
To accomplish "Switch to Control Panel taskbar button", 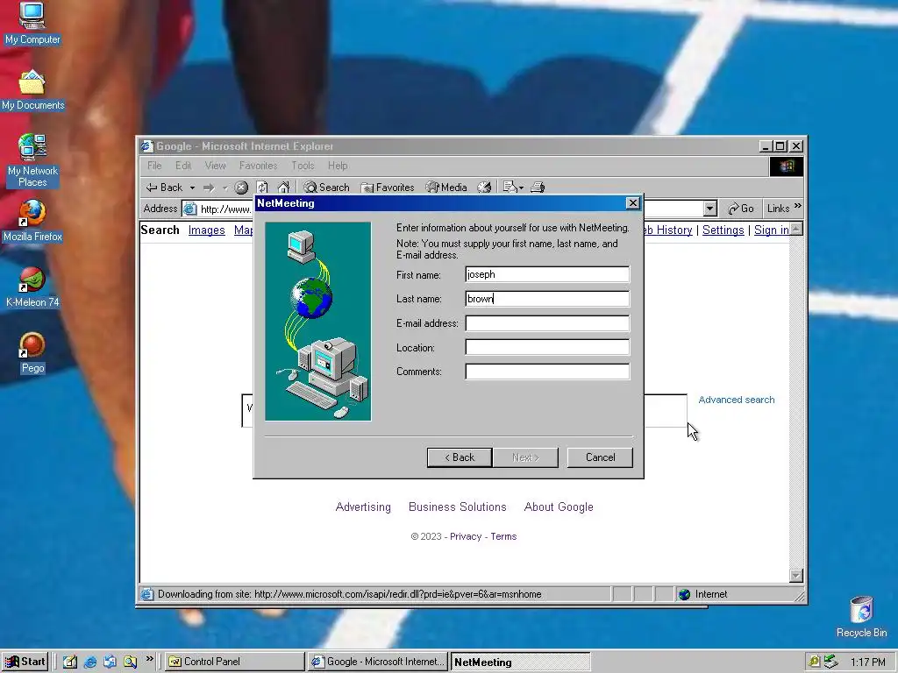I will tap(235, 662).
